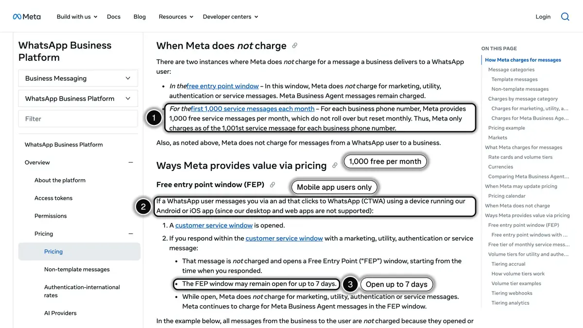Viewport: 583px width, 328px height.
Task: Jump to 'What Meta charges for messages'
Action: [523, 147]
